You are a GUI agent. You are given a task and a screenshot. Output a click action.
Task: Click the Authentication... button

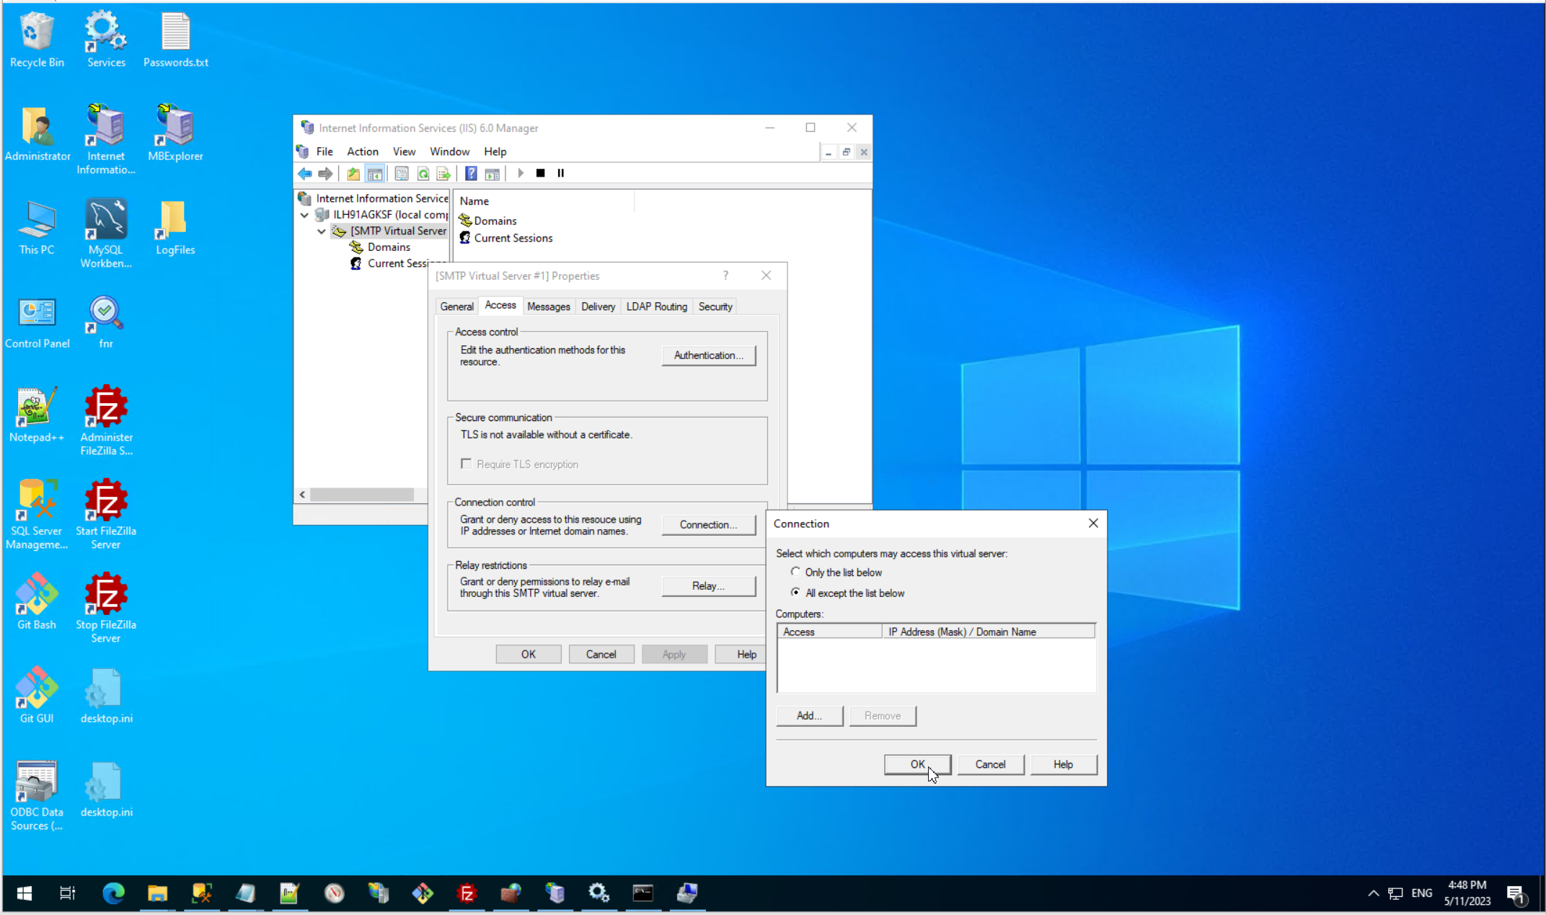click(x=708, y=355)
